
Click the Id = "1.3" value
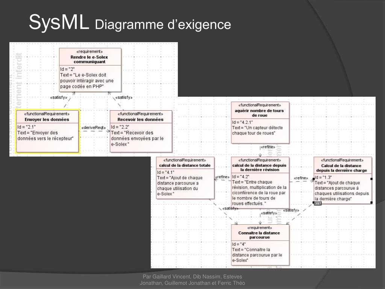coord(323,177)
